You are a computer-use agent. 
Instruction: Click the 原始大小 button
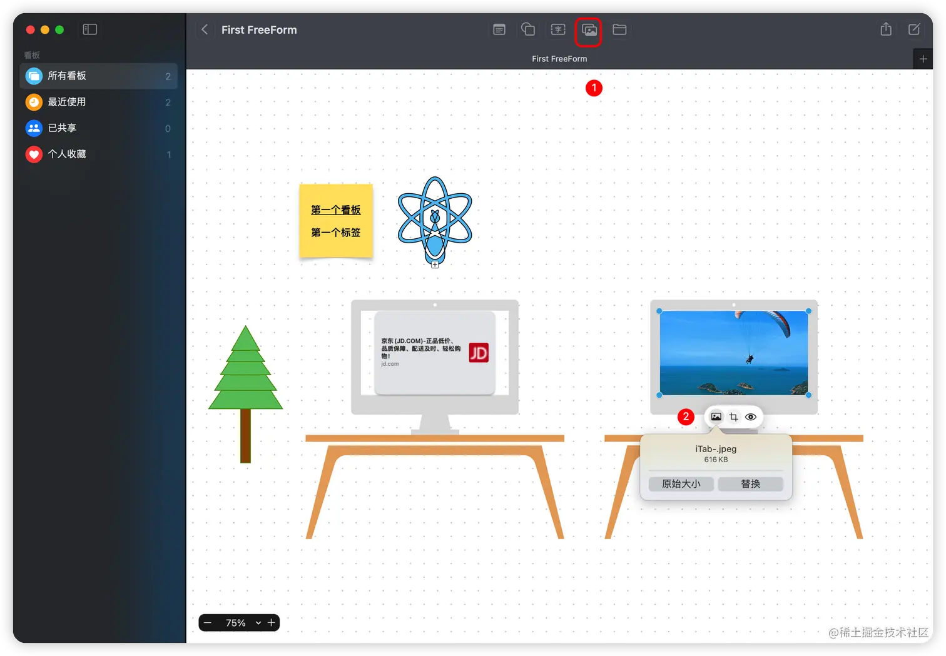point(681,484)
